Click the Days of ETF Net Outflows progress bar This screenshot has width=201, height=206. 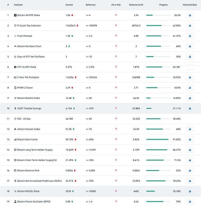click(158, 57)
